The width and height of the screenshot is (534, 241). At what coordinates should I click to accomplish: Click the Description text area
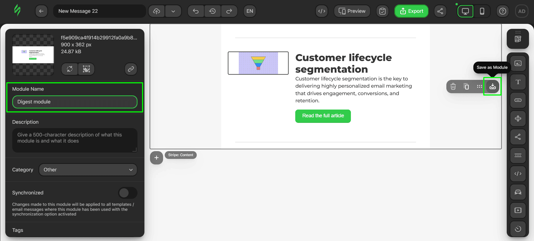tap(75, 140)
